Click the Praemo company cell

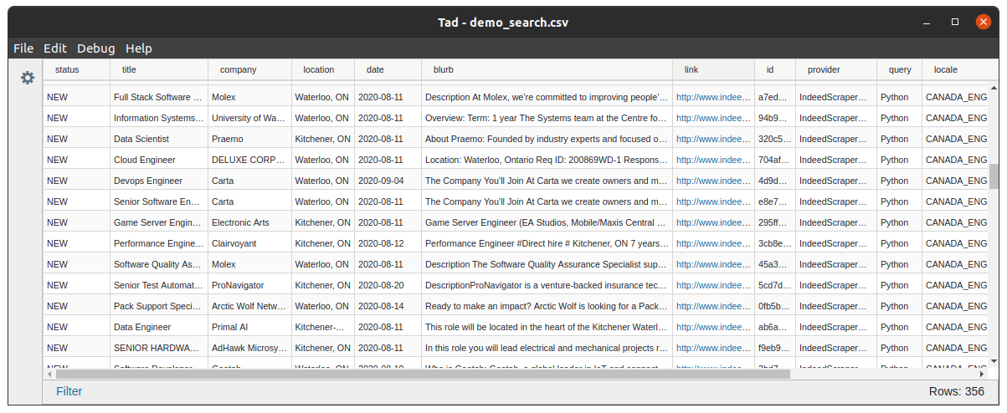coord(249,139)
